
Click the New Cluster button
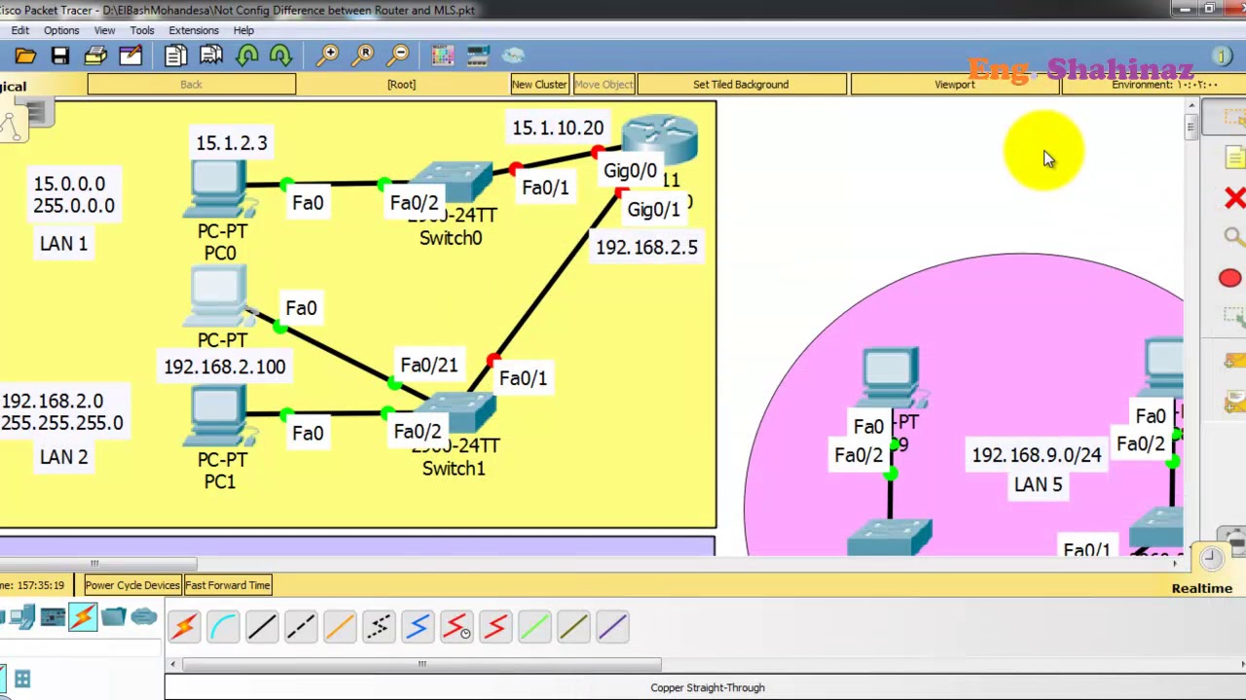coord(539,85)
